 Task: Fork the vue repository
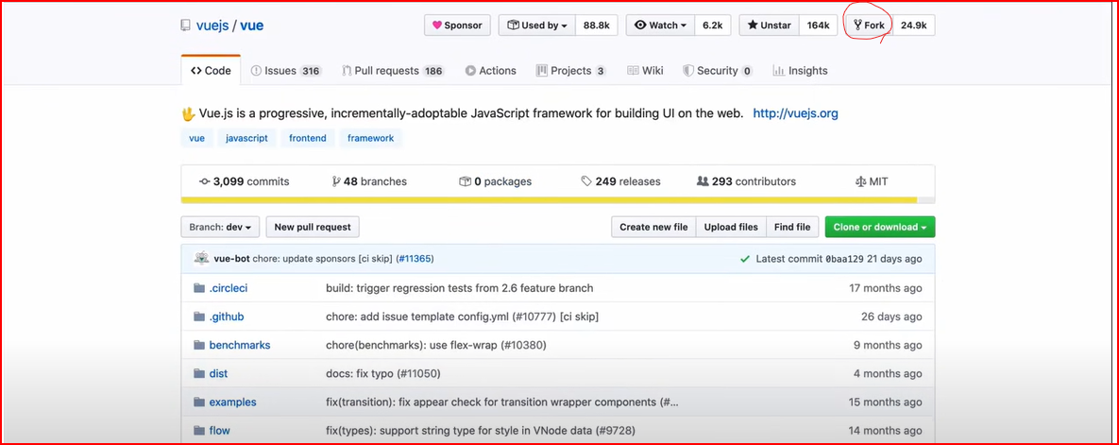tap(869, 25)
